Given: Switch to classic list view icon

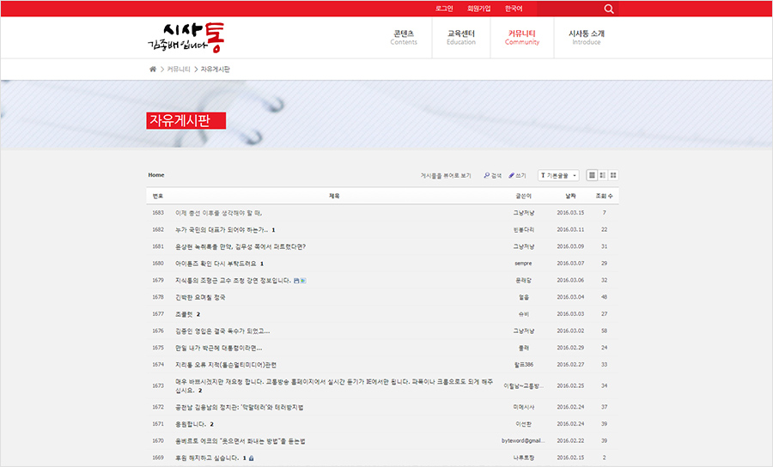Looking at the screenshot, I should click(592, 175).
